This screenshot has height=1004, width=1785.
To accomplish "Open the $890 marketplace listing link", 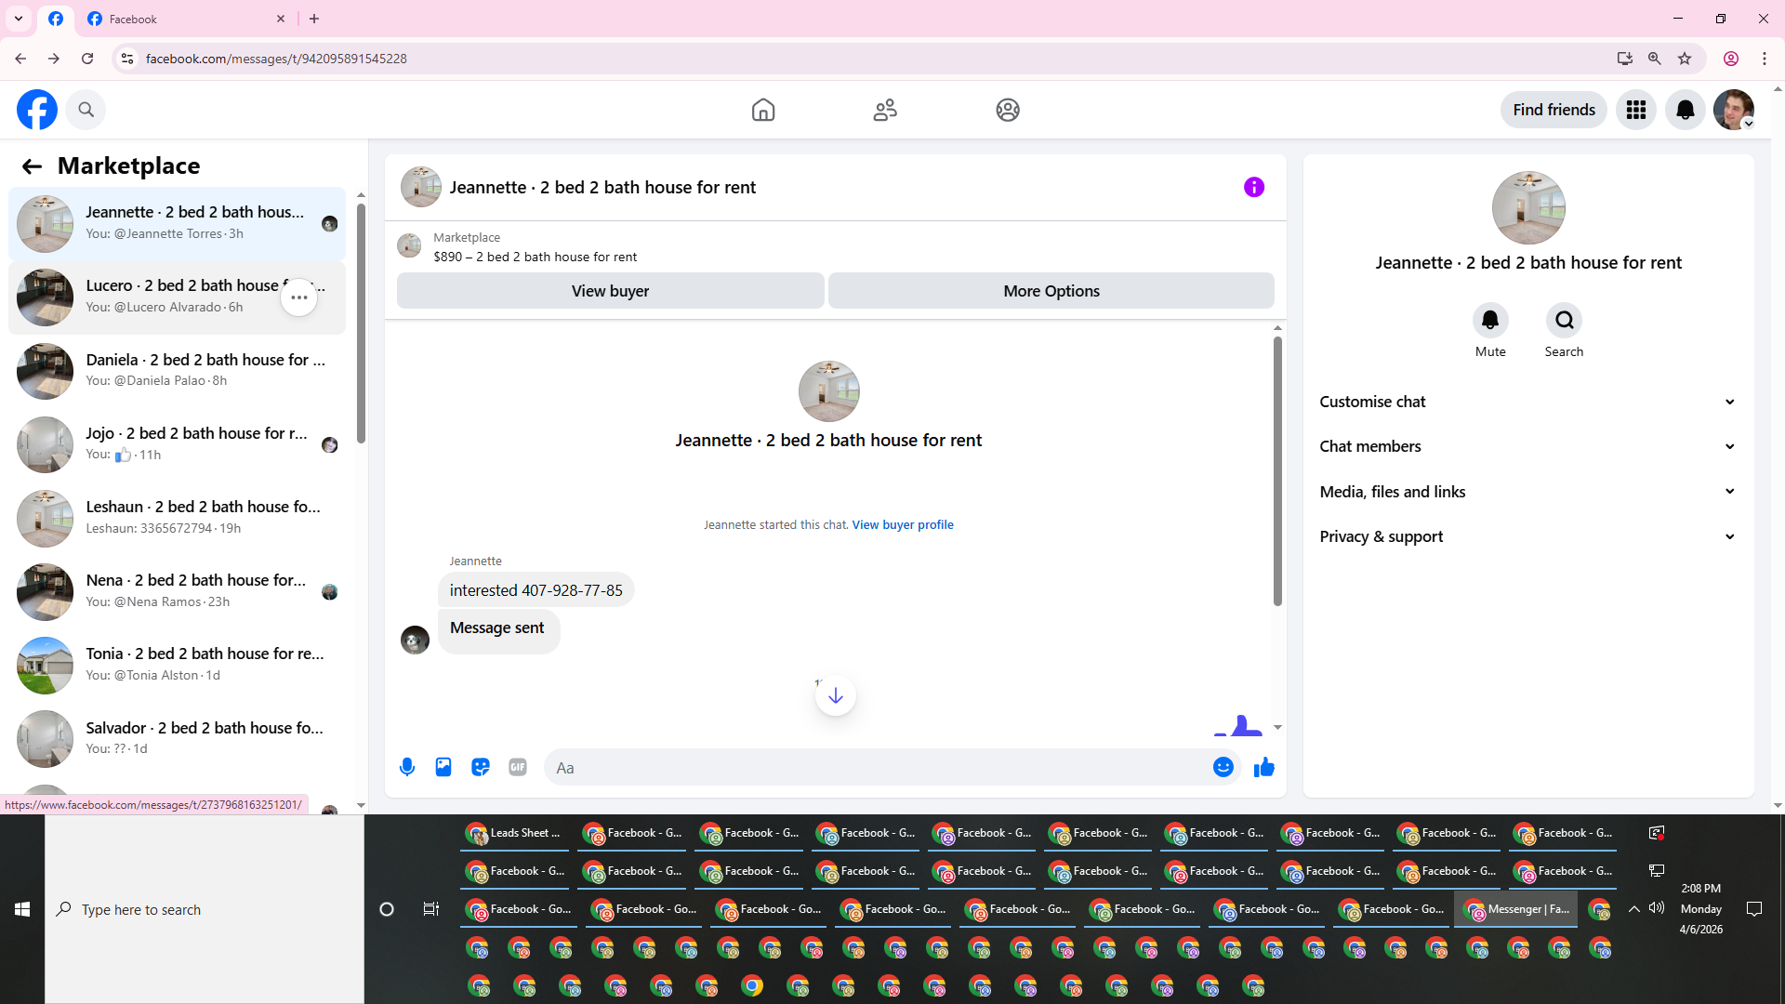I will pos(535,258).
